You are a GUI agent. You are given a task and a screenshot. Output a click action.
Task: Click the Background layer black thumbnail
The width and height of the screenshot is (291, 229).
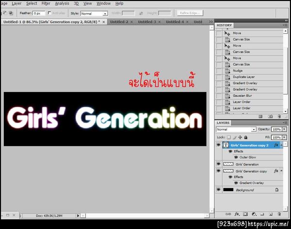tap(228, 189)
